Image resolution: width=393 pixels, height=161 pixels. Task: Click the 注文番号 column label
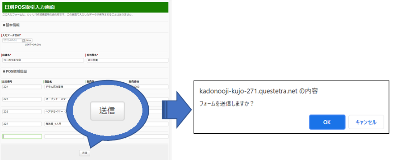pyautogui.click(x=8, y=82)
